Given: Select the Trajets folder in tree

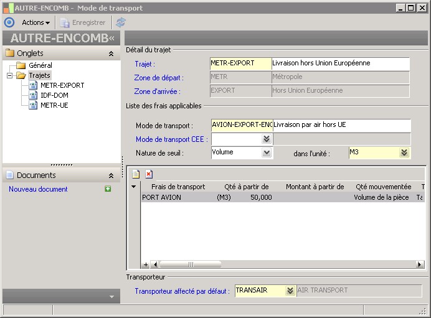Looking at the screenshot, I should click(x=40, y=75).
